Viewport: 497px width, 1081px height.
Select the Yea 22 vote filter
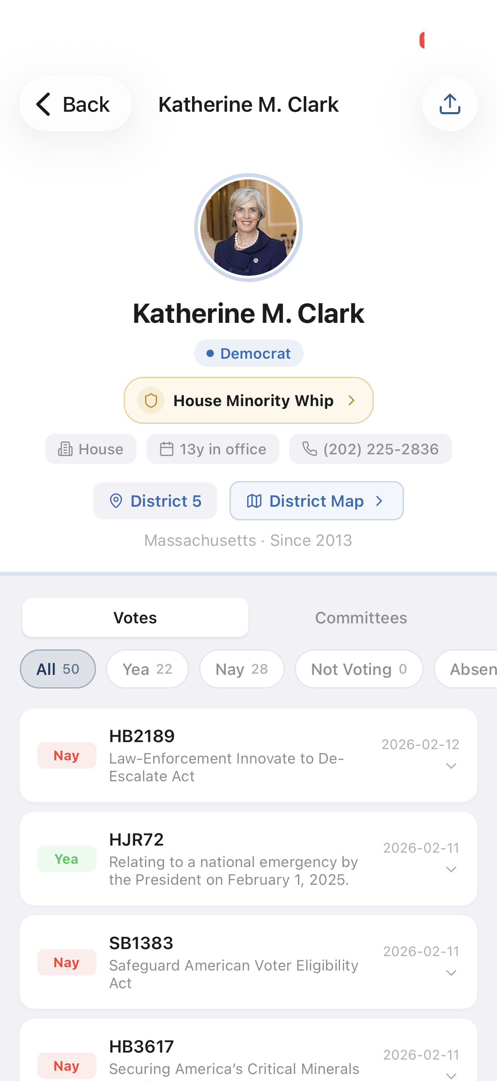(147, 669)
